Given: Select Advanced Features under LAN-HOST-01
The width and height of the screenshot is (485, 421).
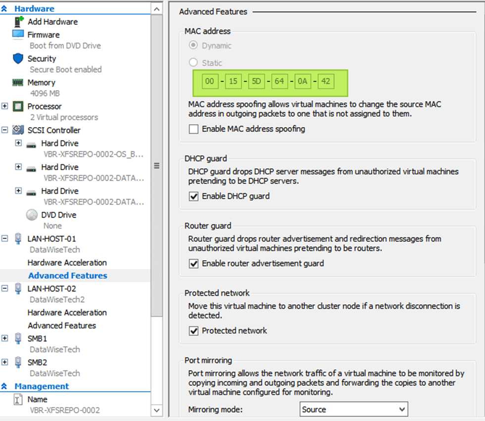Looking at the screenshot, I should (x=68, y=276).
